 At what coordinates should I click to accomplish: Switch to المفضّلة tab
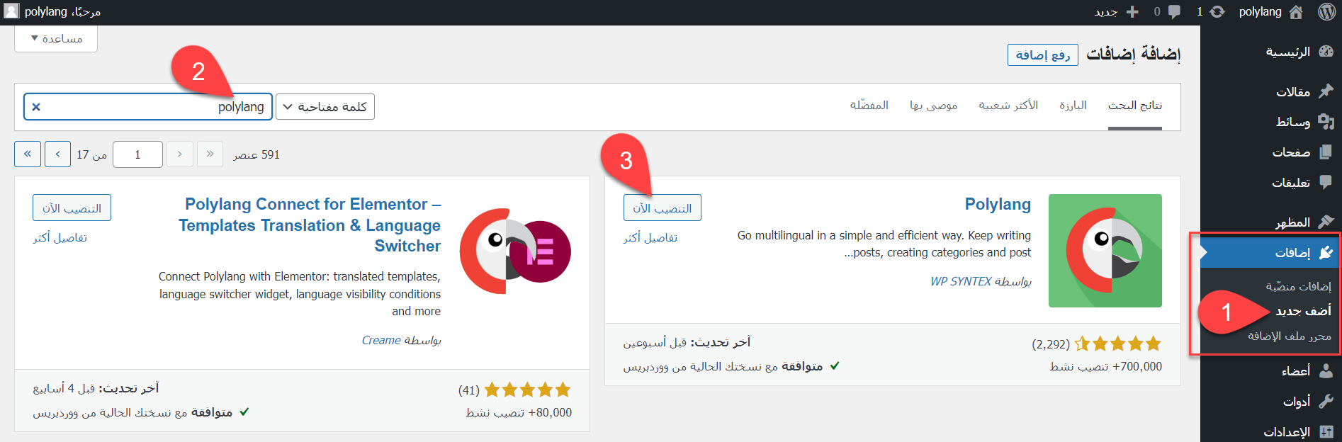click(x=869, y=105)
